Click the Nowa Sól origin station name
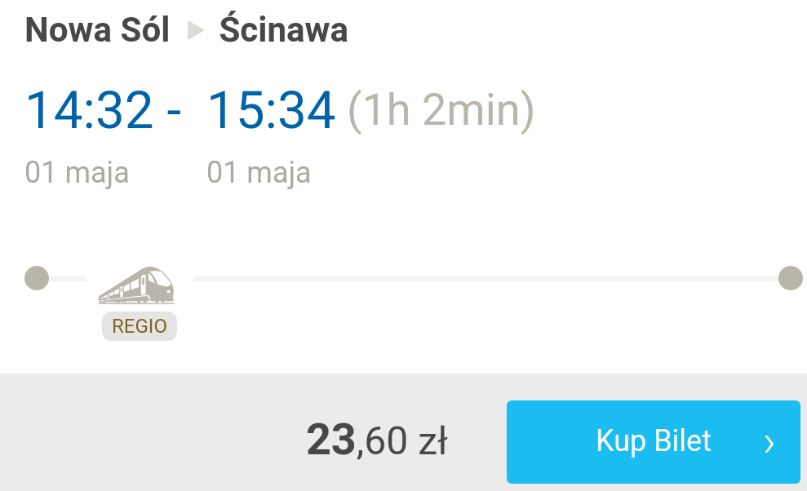 pos(97,31)
